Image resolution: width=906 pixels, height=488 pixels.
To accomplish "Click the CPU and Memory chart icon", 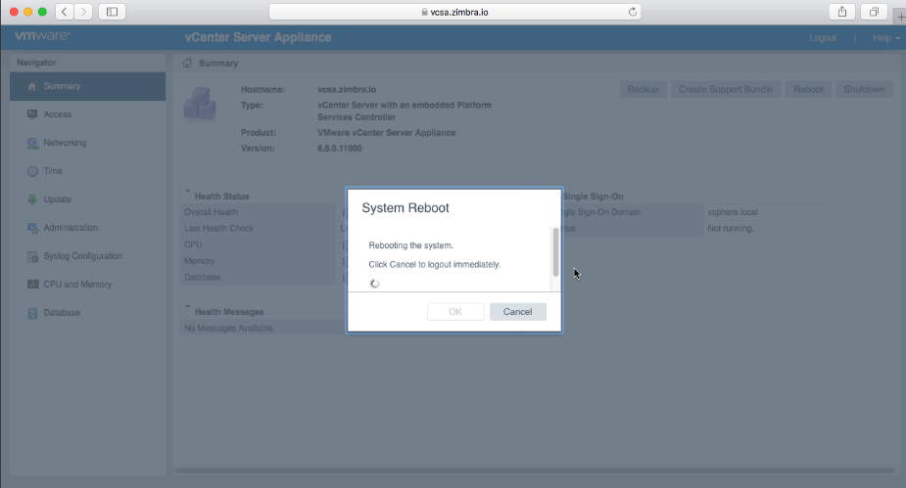I will (32, 285).
